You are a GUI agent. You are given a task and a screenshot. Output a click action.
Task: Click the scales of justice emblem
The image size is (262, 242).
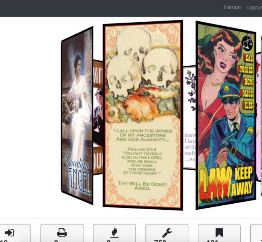coord(246,42)
